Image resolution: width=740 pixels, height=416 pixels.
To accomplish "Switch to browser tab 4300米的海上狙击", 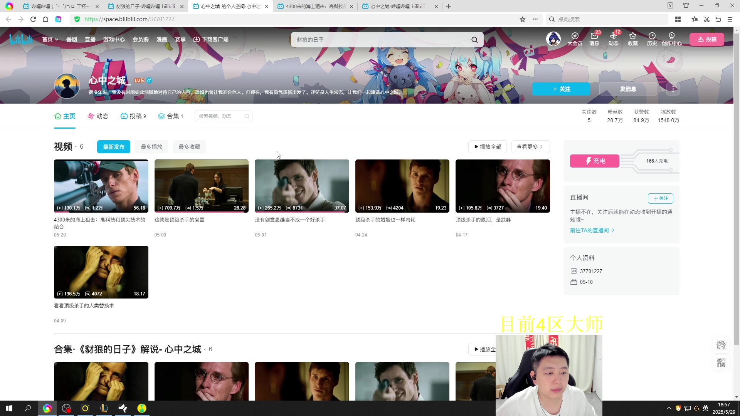I will 315,6.
